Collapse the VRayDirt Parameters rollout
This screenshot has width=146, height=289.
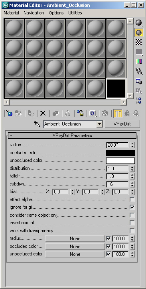coord(72,136)
